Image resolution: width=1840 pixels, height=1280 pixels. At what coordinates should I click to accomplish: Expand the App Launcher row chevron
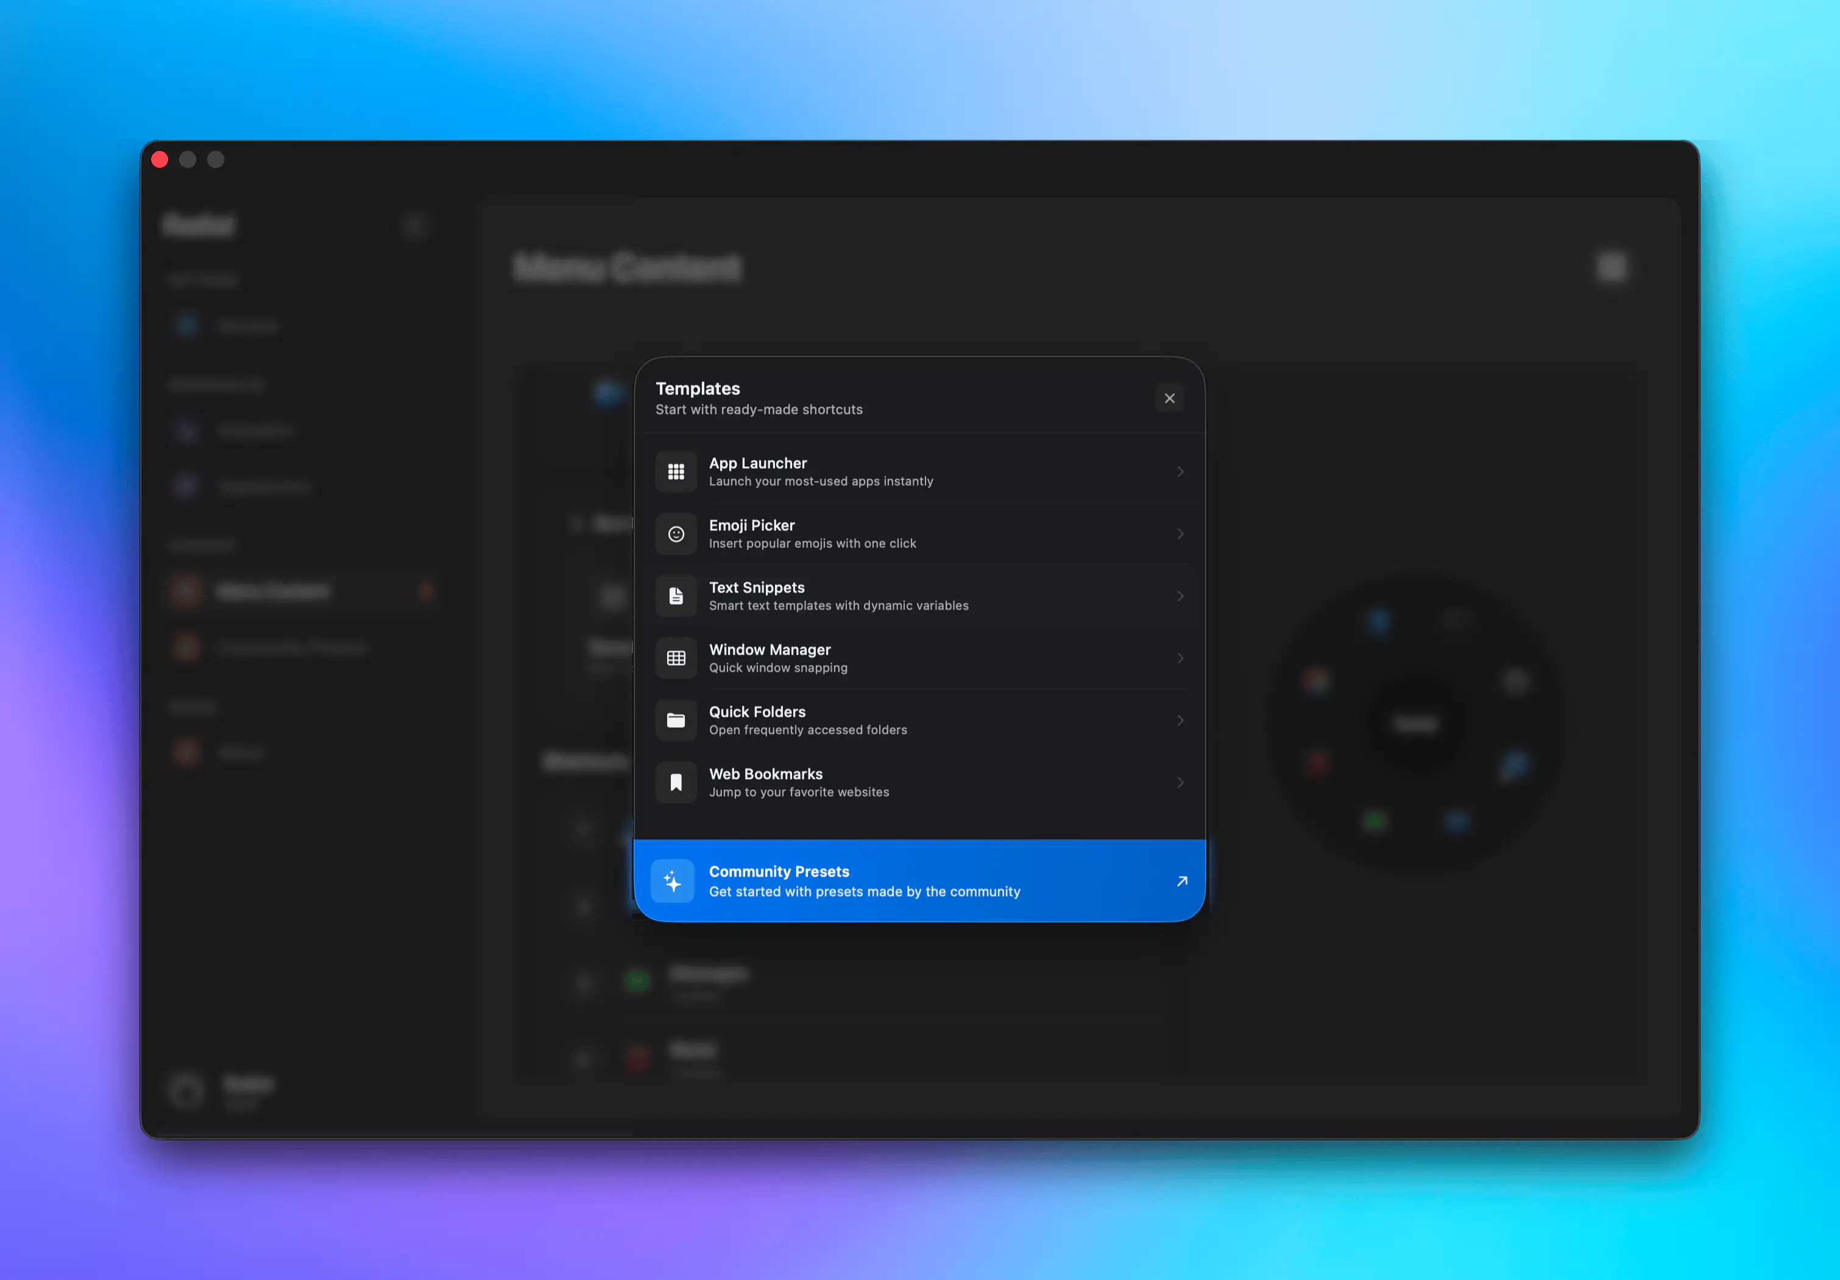1180,471
